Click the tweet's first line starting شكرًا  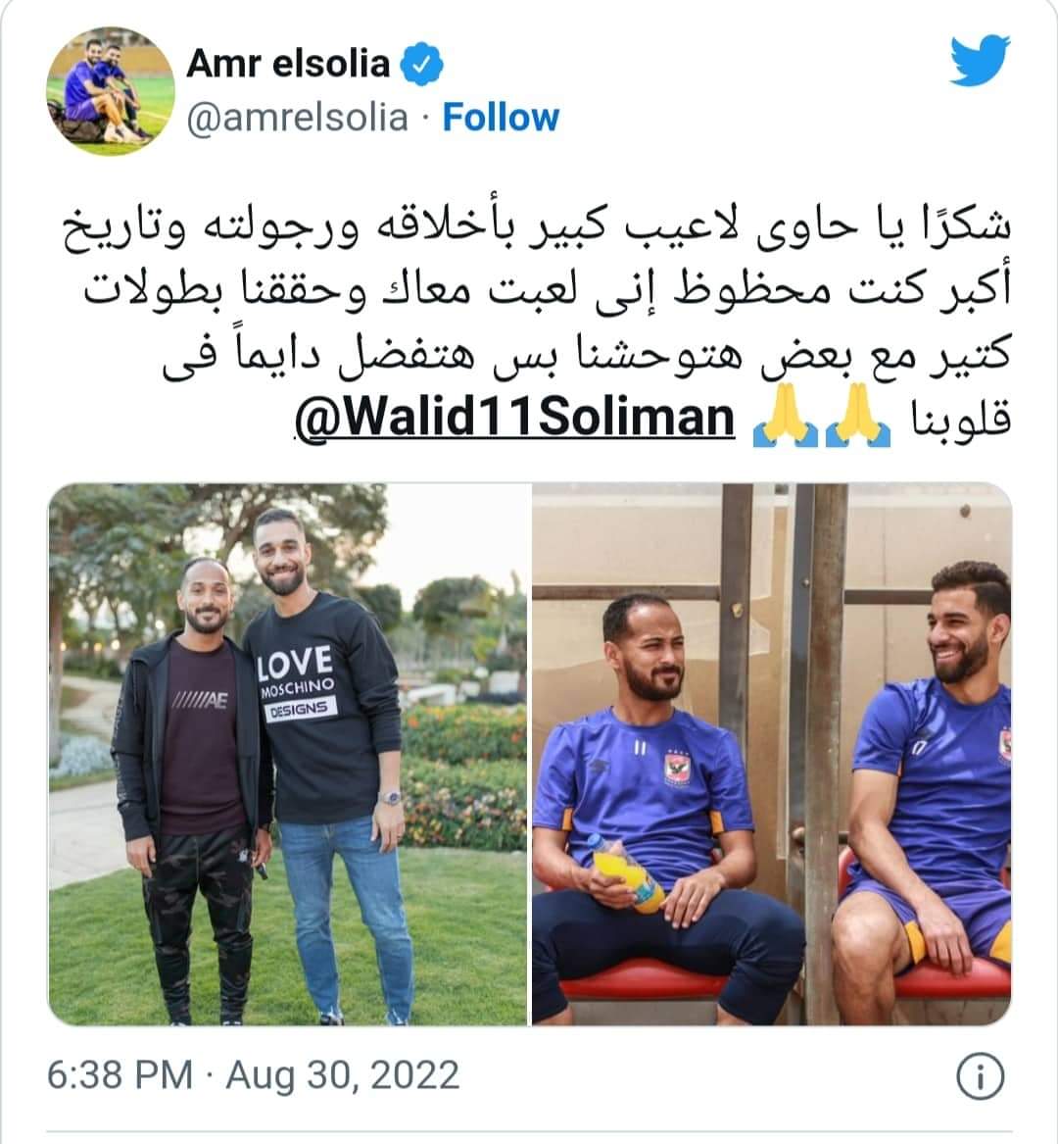pyautogui.click(x=537, y=224)
